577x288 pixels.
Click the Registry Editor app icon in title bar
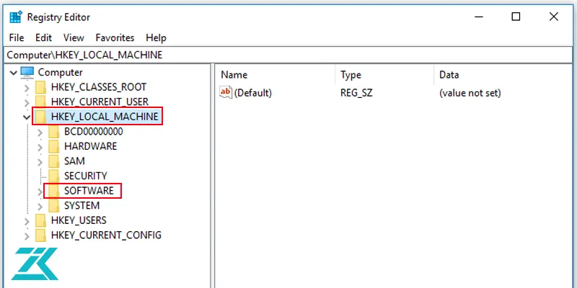pyautogui.click(x=15, y=17)
